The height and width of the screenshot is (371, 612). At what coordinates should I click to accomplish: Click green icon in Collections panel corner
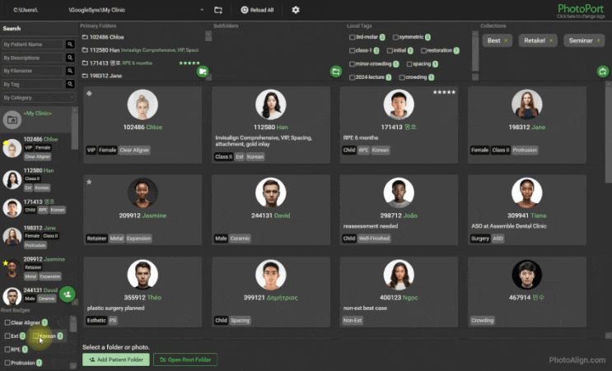pyautogui.click(x=602, y=72)
